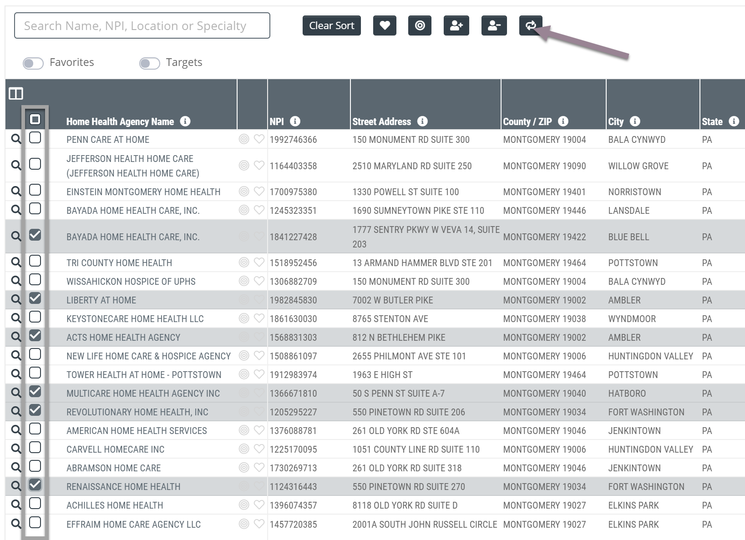Sort by State column header
The image size is (745, 540).
pos(712,121)
